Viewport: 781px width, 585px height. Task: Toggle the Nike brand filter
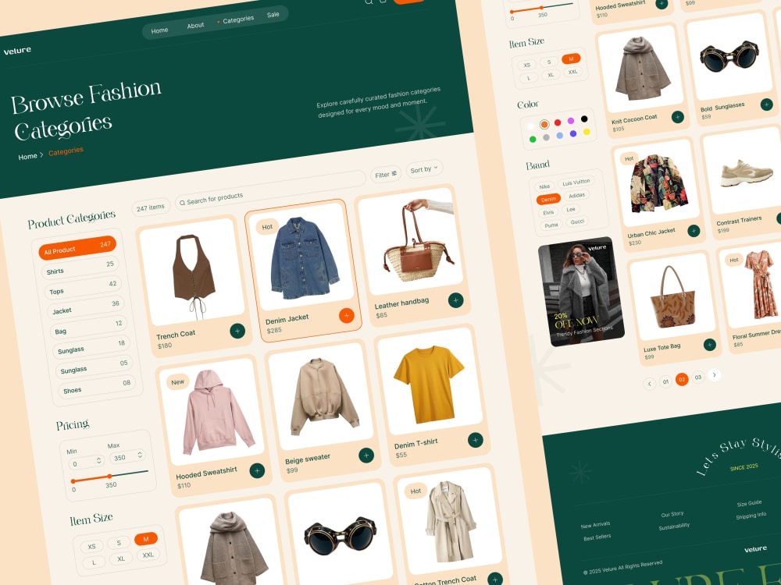pyautogui.click(x=544, y=186)
